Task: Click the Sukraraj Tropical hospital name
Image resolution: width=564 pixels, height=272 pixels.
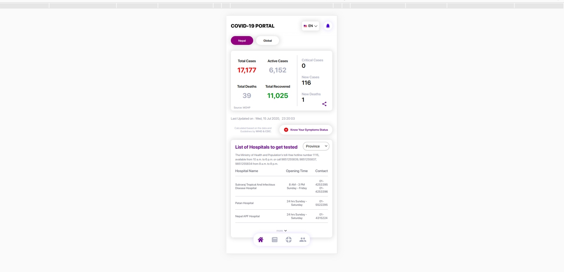Action: pyautogui.click(x=255, y=186)
